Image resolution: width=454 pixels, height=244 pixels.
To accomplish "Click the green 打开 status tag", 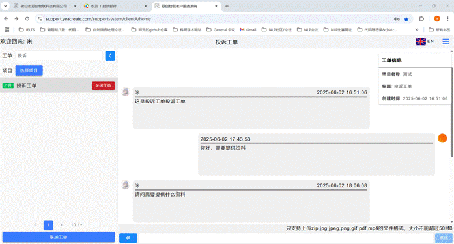I will 8,86.
